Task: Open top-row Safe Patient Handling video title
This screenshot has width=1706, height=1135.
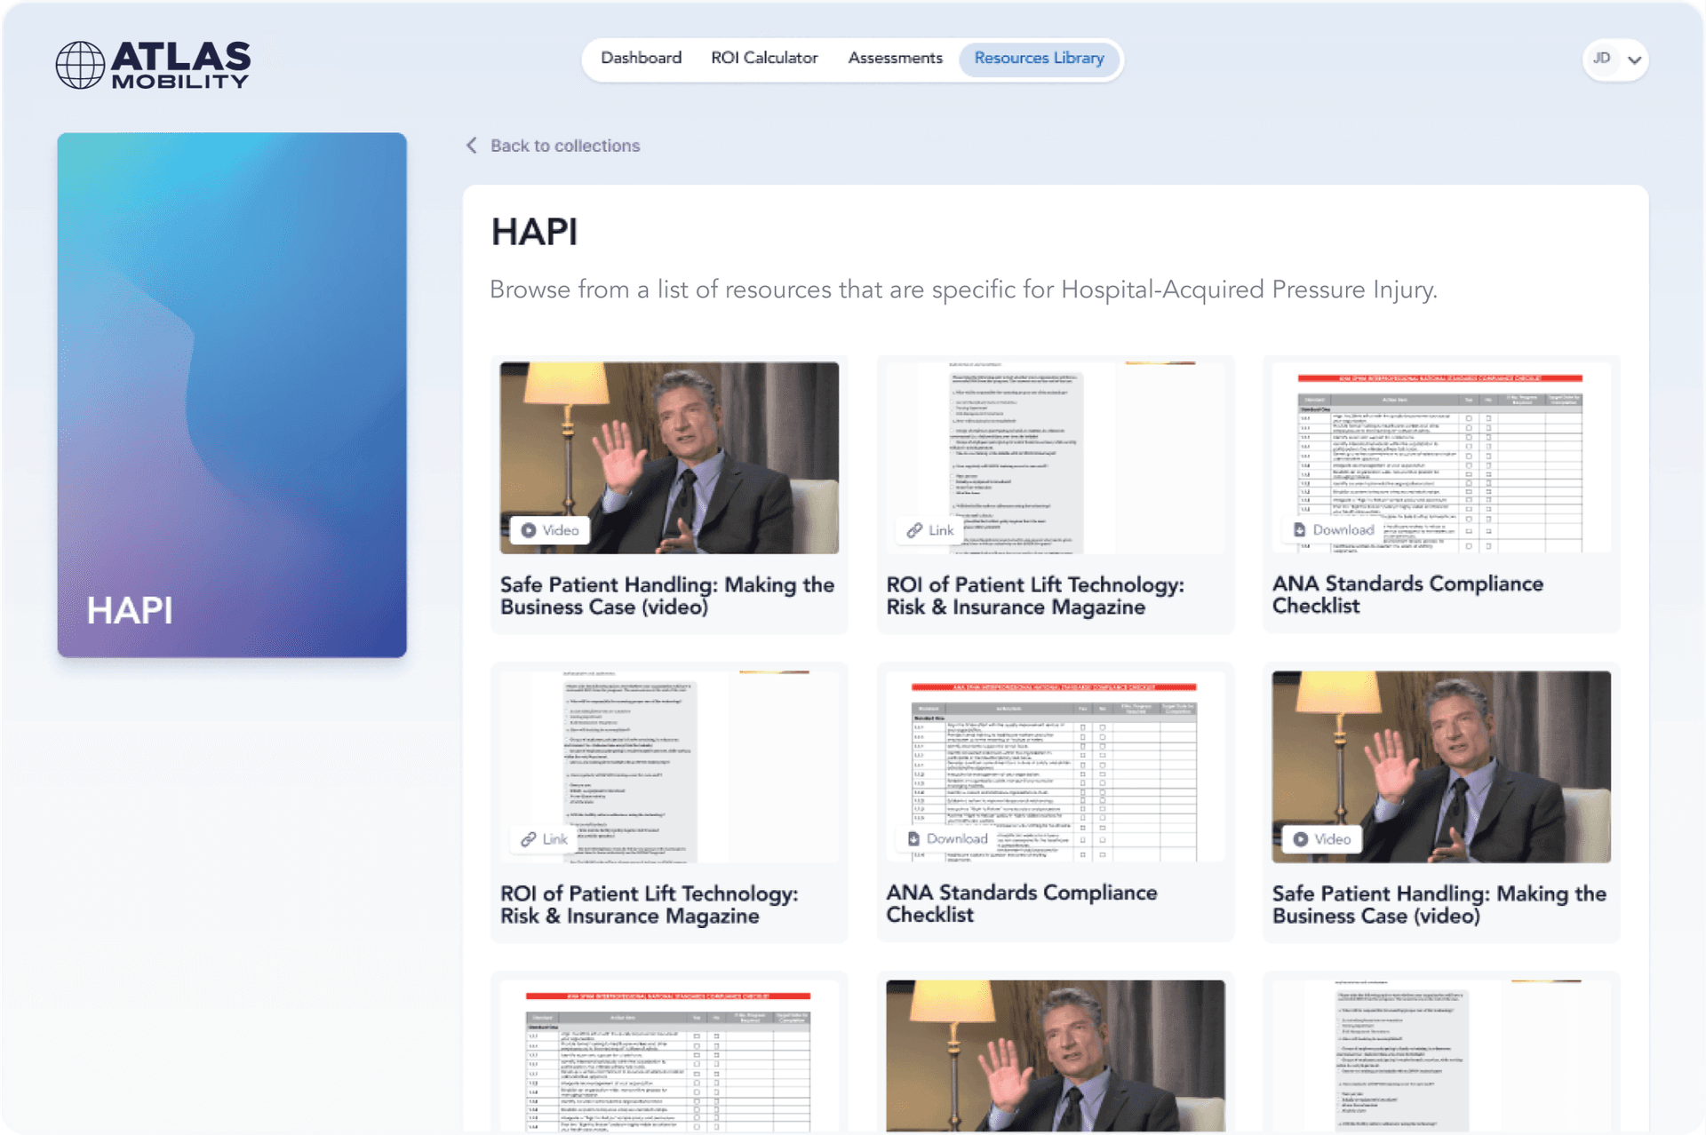Action: coord(666,596)
